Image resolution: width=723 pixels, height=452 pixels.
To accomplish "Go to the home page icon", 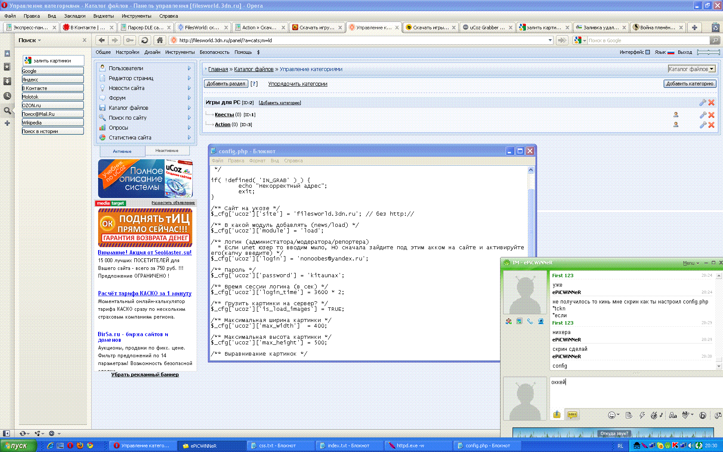I will [x=160, y=40].
